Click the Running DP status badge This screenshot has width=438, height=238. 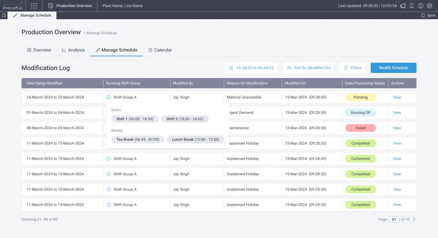(x=361, y=113)
